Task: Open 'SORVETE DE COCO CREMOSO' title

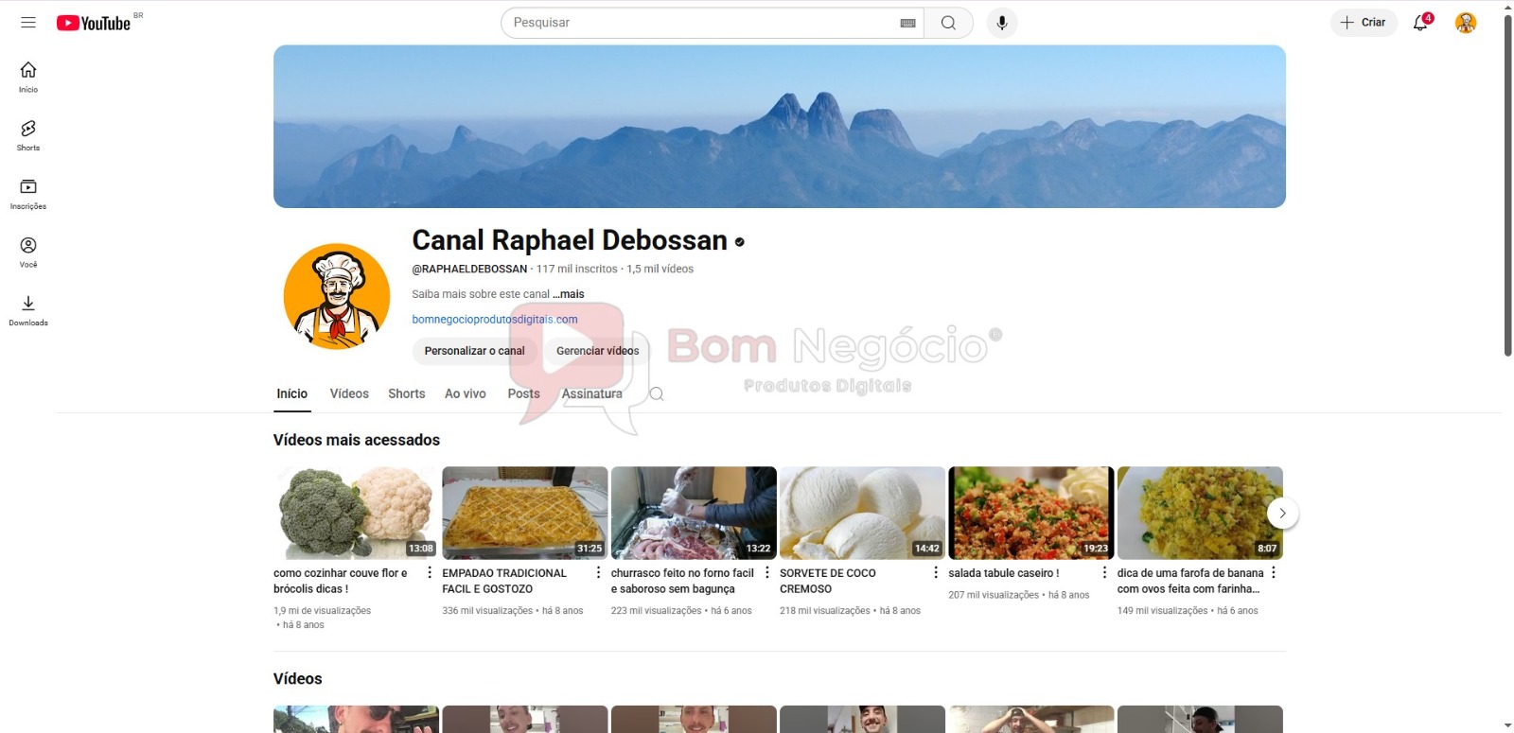Action: coord(828,581)
